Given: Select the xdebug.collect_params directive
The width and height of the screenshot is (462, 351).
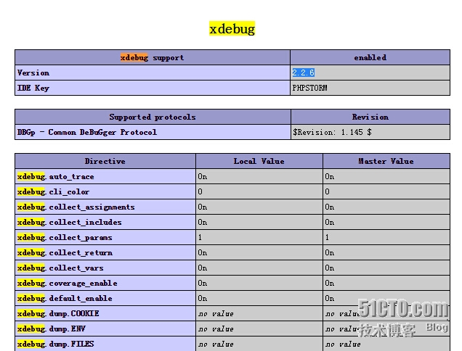Looking at the screenshot, I should (65, 237).
